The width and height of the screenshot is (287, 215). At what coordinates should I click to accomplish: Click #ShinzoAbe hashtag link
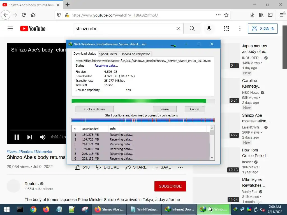tap(43, 151)
